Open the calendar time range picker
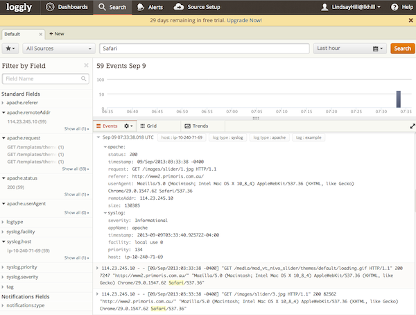The width and height of the screenshot is (416, 315). click(x=377, y=49)
